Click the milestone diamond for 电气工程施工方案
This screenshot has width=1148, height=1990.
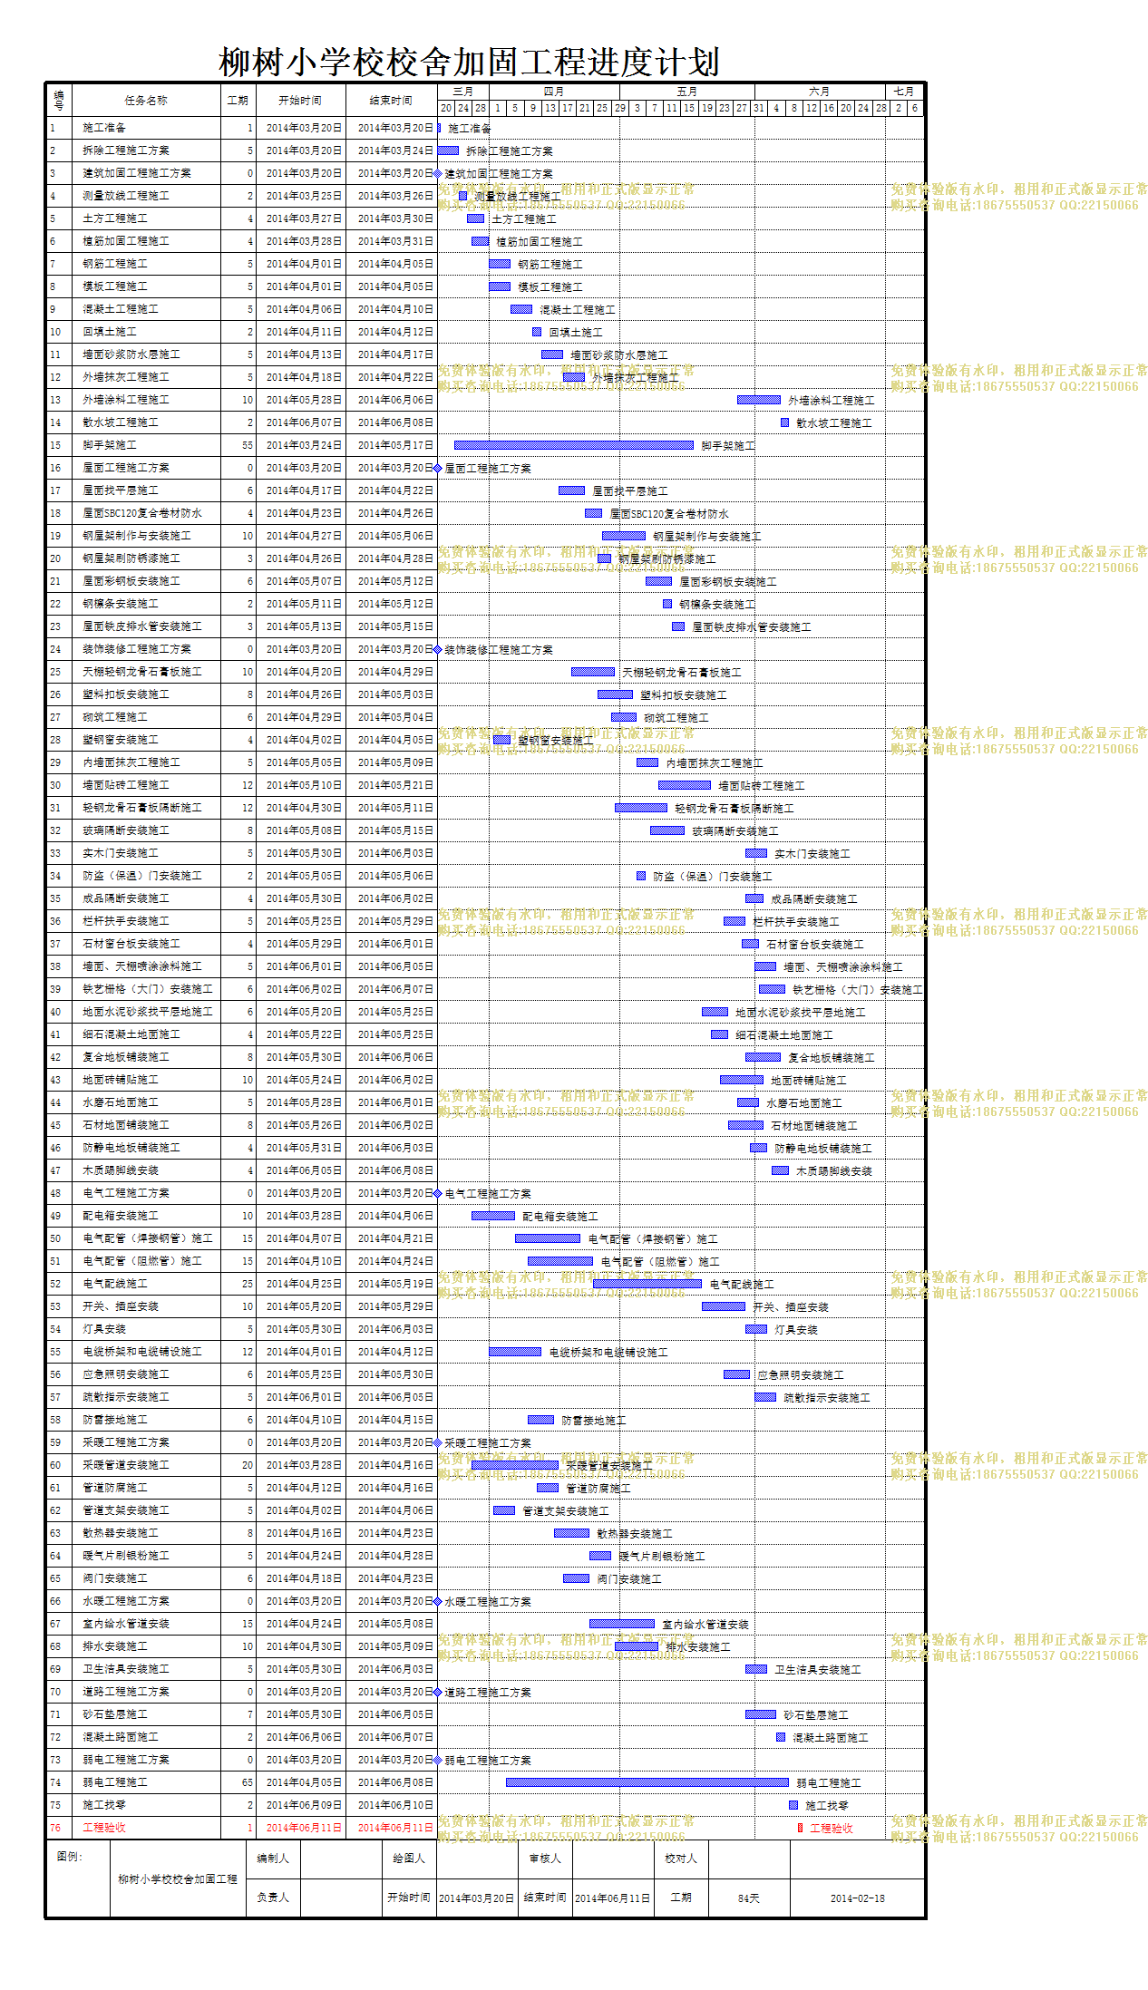438,1193
